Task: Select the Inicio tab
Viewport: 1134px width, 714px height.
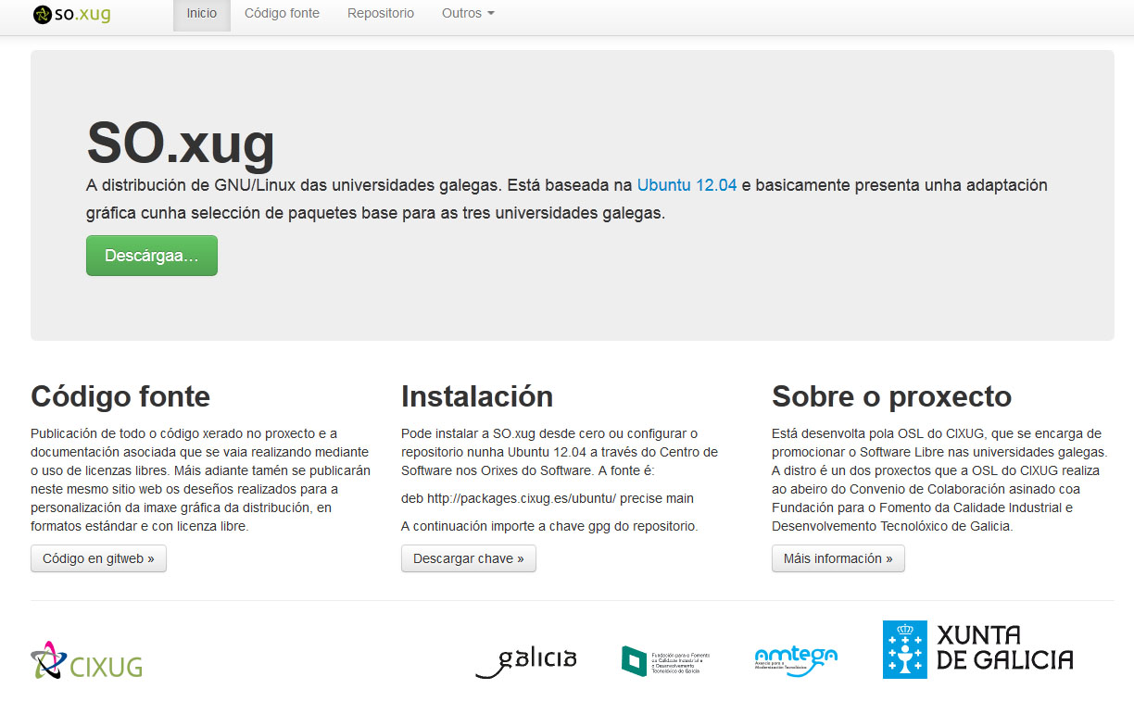Action: coord(202,14)
